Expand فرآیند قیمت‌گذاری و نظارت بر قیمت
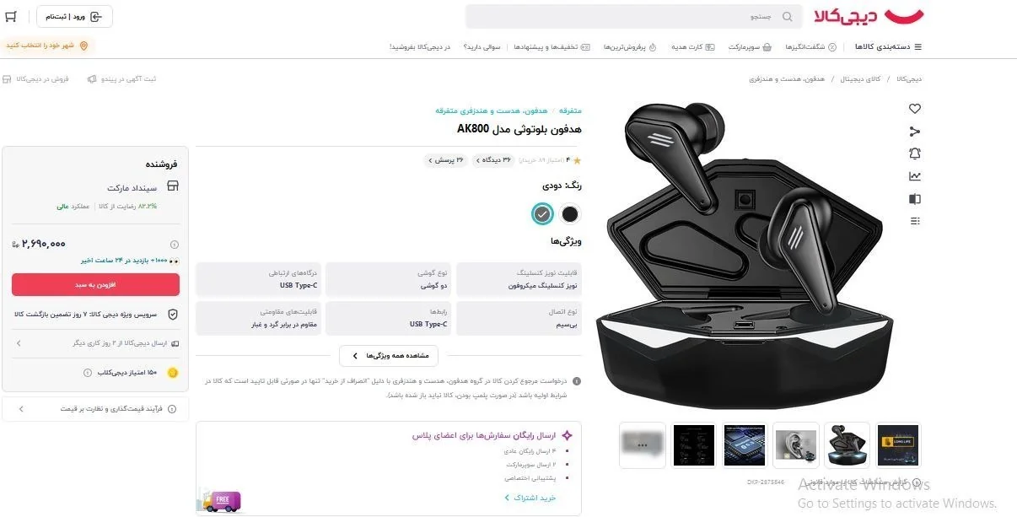This screenshot has height=517, width=1017. click(x=94, y=409)
